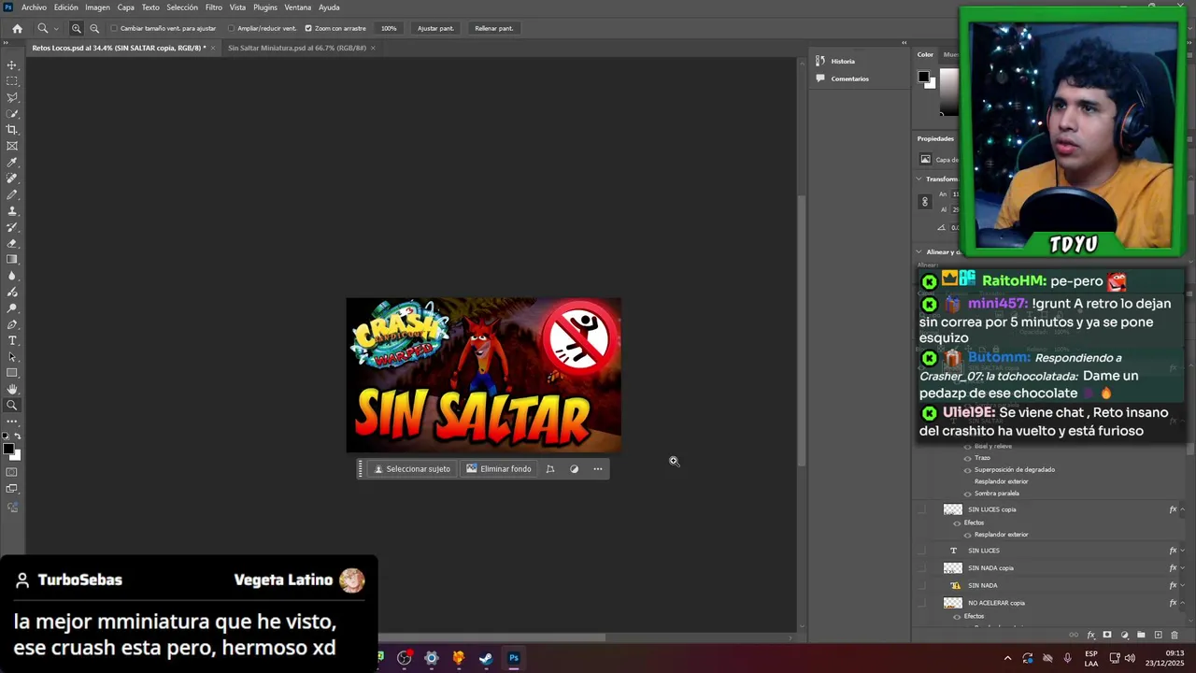Screen dimensions: 1196x673
Task: Click the Ajustar pant. button
Action: 435,28
